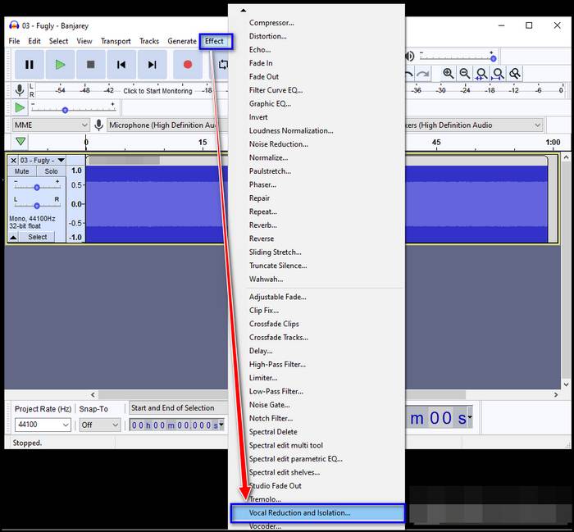This screenshot has height=532, width=574.
Task: Start recording with red Record button
Action: click(188, 65)
